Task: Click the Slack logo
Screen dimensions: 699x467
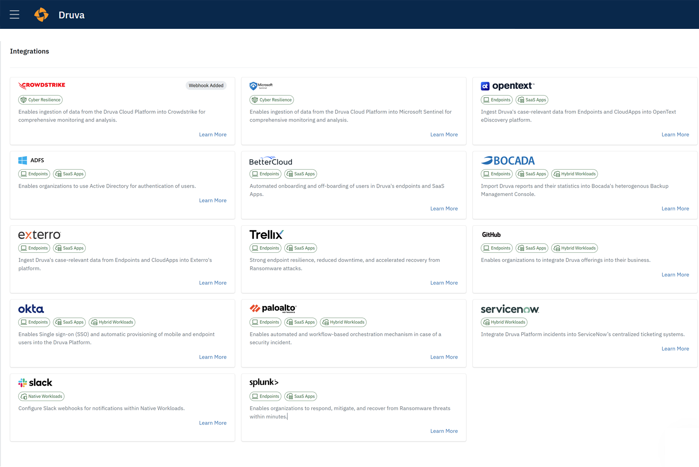Action: 35,383
